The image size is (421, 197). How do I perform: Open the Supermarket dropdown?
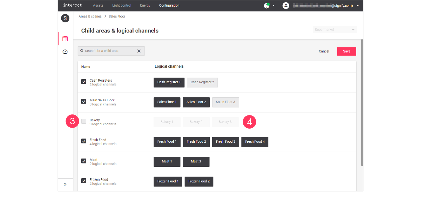point(335,30)
